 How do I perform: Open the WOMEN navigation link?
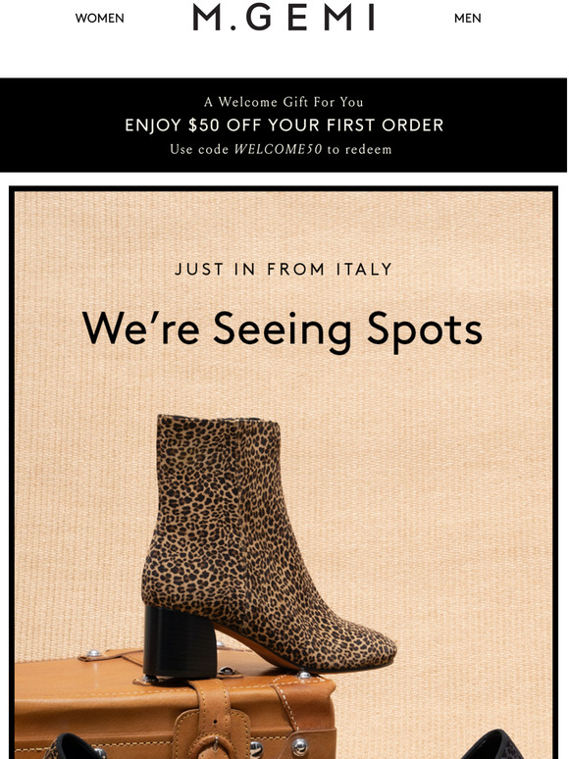click(x=99, y=18)
